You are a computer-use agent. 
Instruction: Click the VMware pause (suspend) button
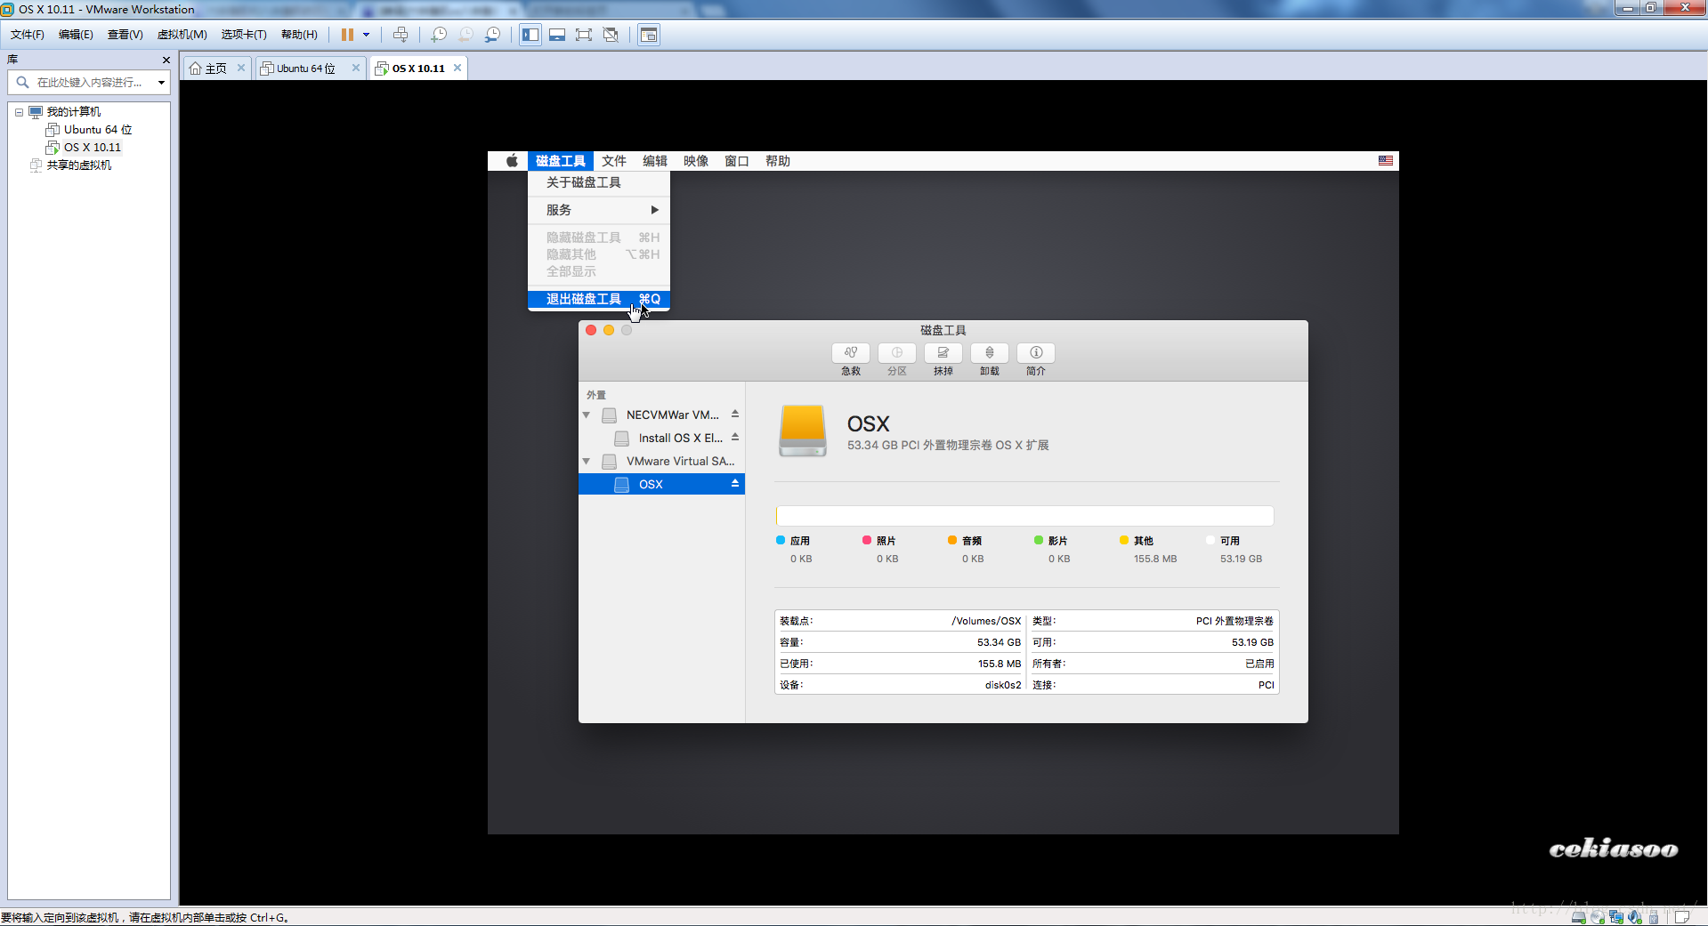(347, 35)
